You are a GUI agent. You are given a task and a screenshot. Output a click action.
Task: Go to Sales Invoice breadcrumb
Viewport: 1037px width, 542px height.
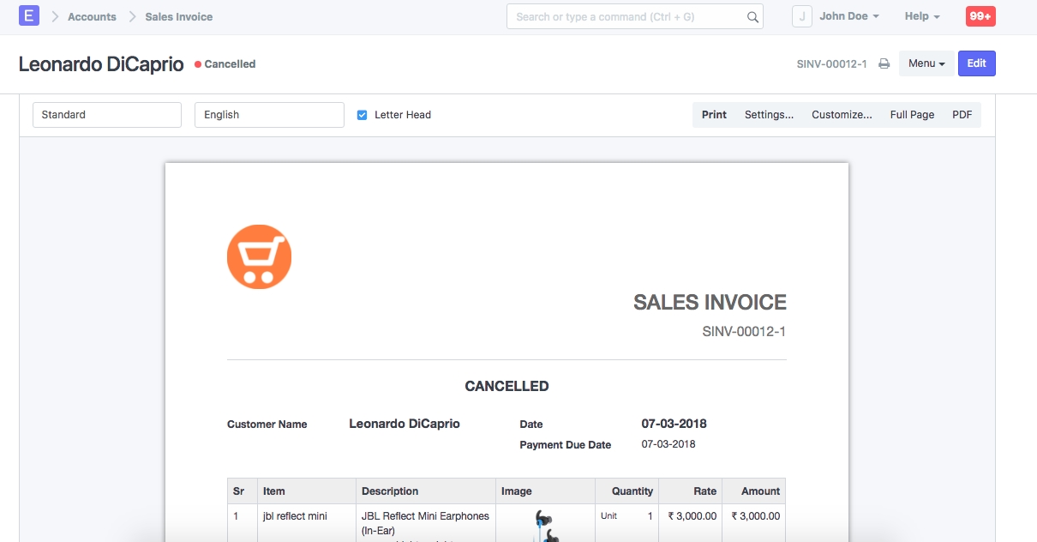178,16
